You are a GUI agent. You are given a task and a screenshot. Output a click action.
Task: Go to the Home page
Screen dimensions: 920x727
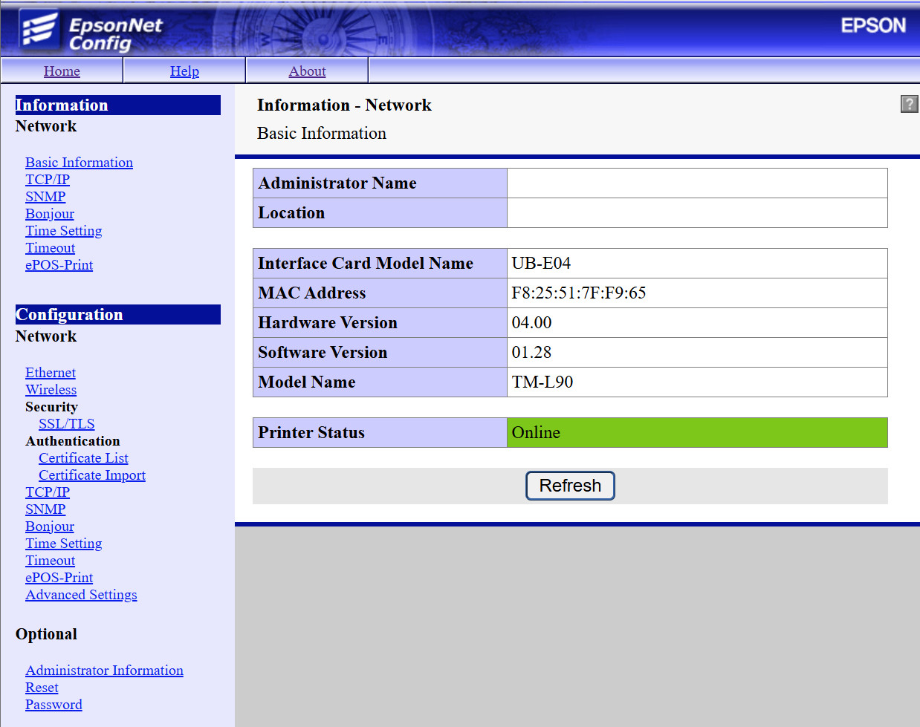click(62, 71)
